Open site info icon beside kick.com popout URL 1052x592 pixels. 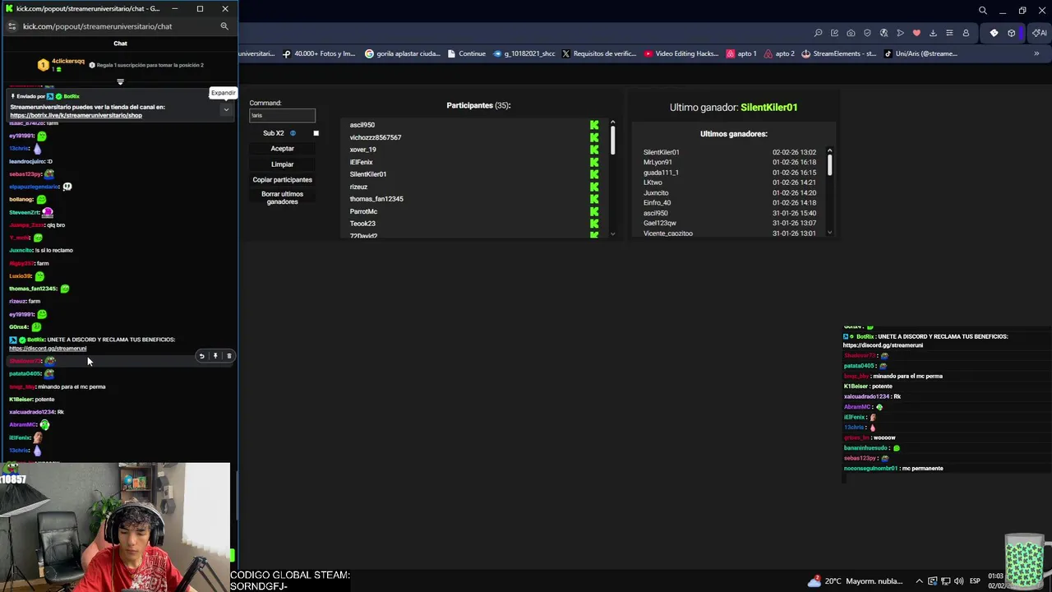12,26
